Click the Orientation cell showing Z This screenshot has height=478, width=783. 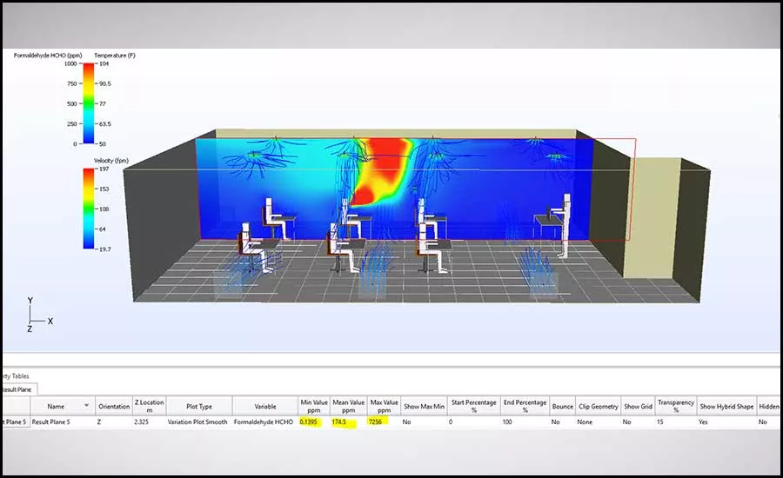tap(114, 422)
